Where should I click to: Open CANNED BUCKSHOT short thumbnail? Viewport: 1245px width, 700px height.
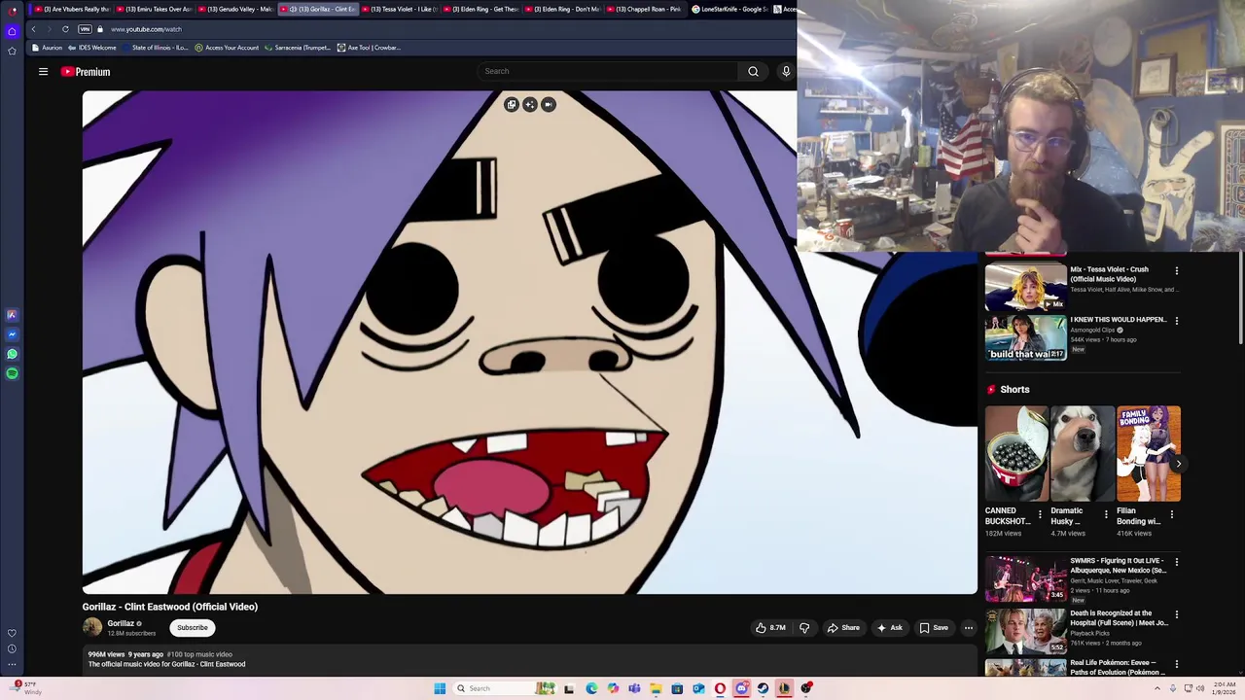click(1016, 454)
